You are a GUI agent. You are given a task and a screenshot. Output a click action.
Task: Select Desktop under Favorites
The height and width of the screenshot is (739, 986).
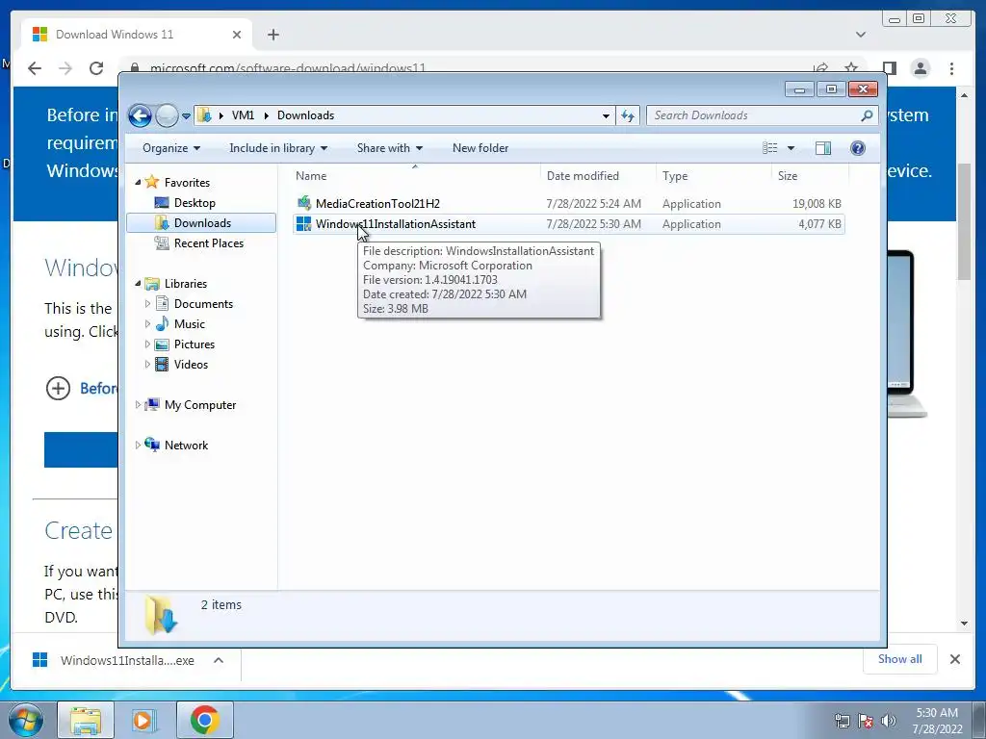[x=195, y=203]
